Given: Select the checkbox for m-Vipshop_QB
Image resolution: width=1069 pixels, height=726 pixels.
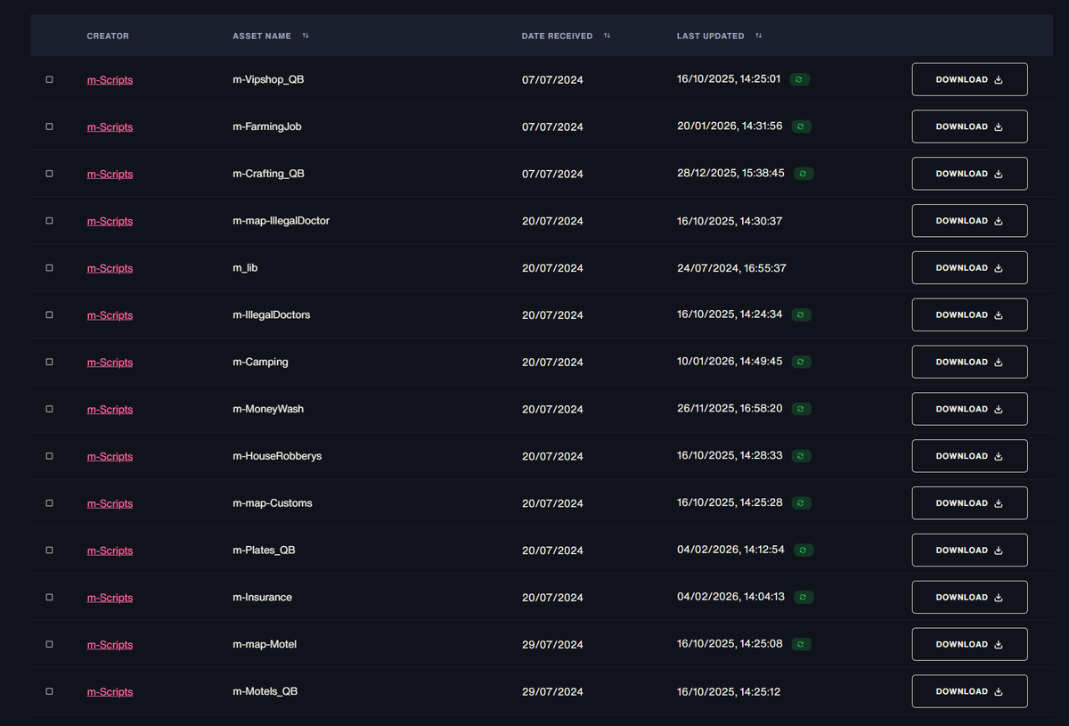Looking at the screenshot, I should click(x=49, y=79).
